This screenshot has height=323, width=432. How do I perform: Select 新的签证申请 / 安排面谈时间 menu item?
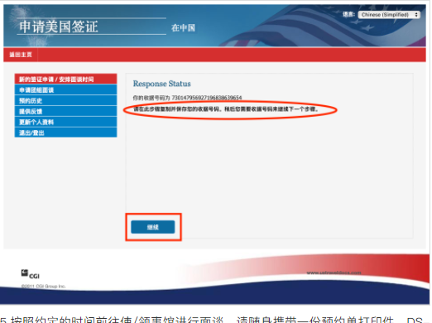65,80
